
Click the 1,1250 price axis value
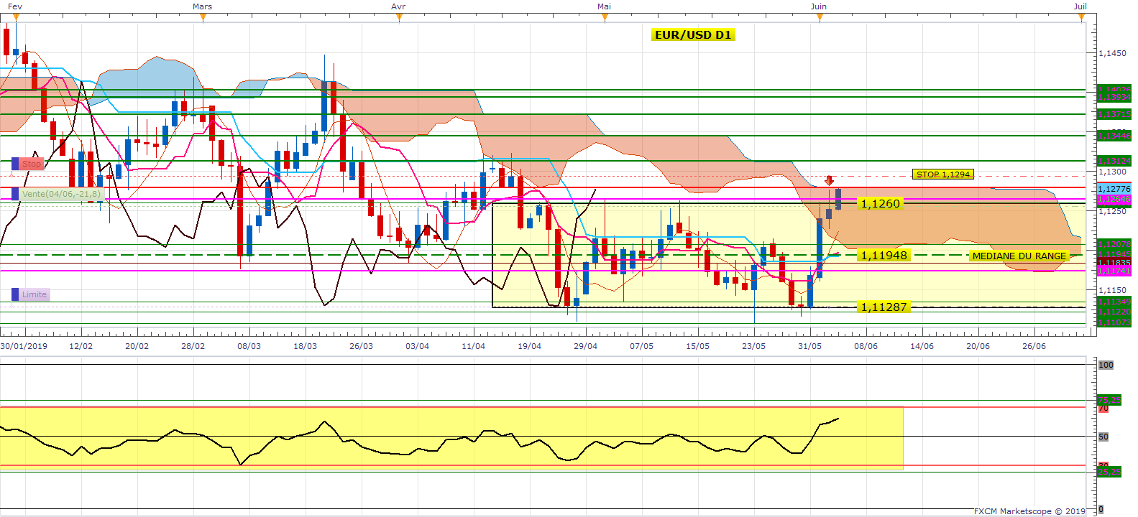[1112, 212]
